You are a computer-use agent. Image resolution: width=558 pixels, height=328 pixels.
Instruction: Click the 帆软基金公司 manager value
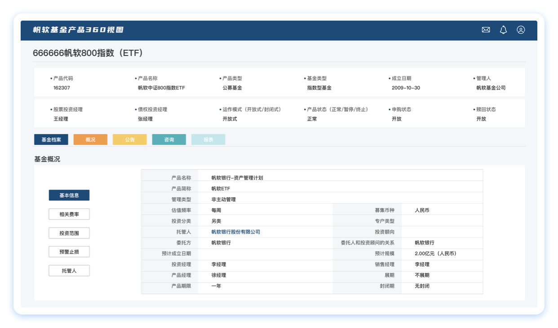point(491,88)
